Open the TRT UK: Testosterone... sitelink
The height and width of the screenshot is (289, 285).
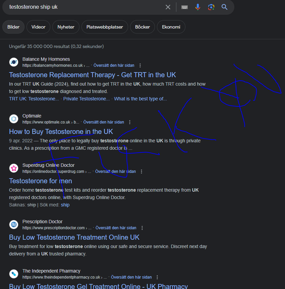click(34, 99)
